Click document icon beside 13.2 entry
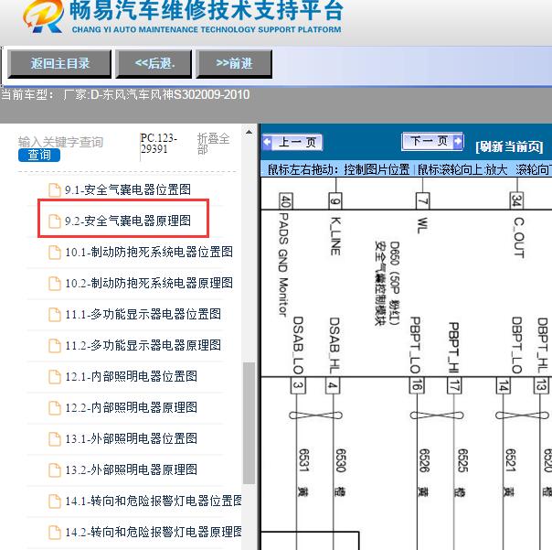Screen dimensions: 552x550 tap(55, 470)
